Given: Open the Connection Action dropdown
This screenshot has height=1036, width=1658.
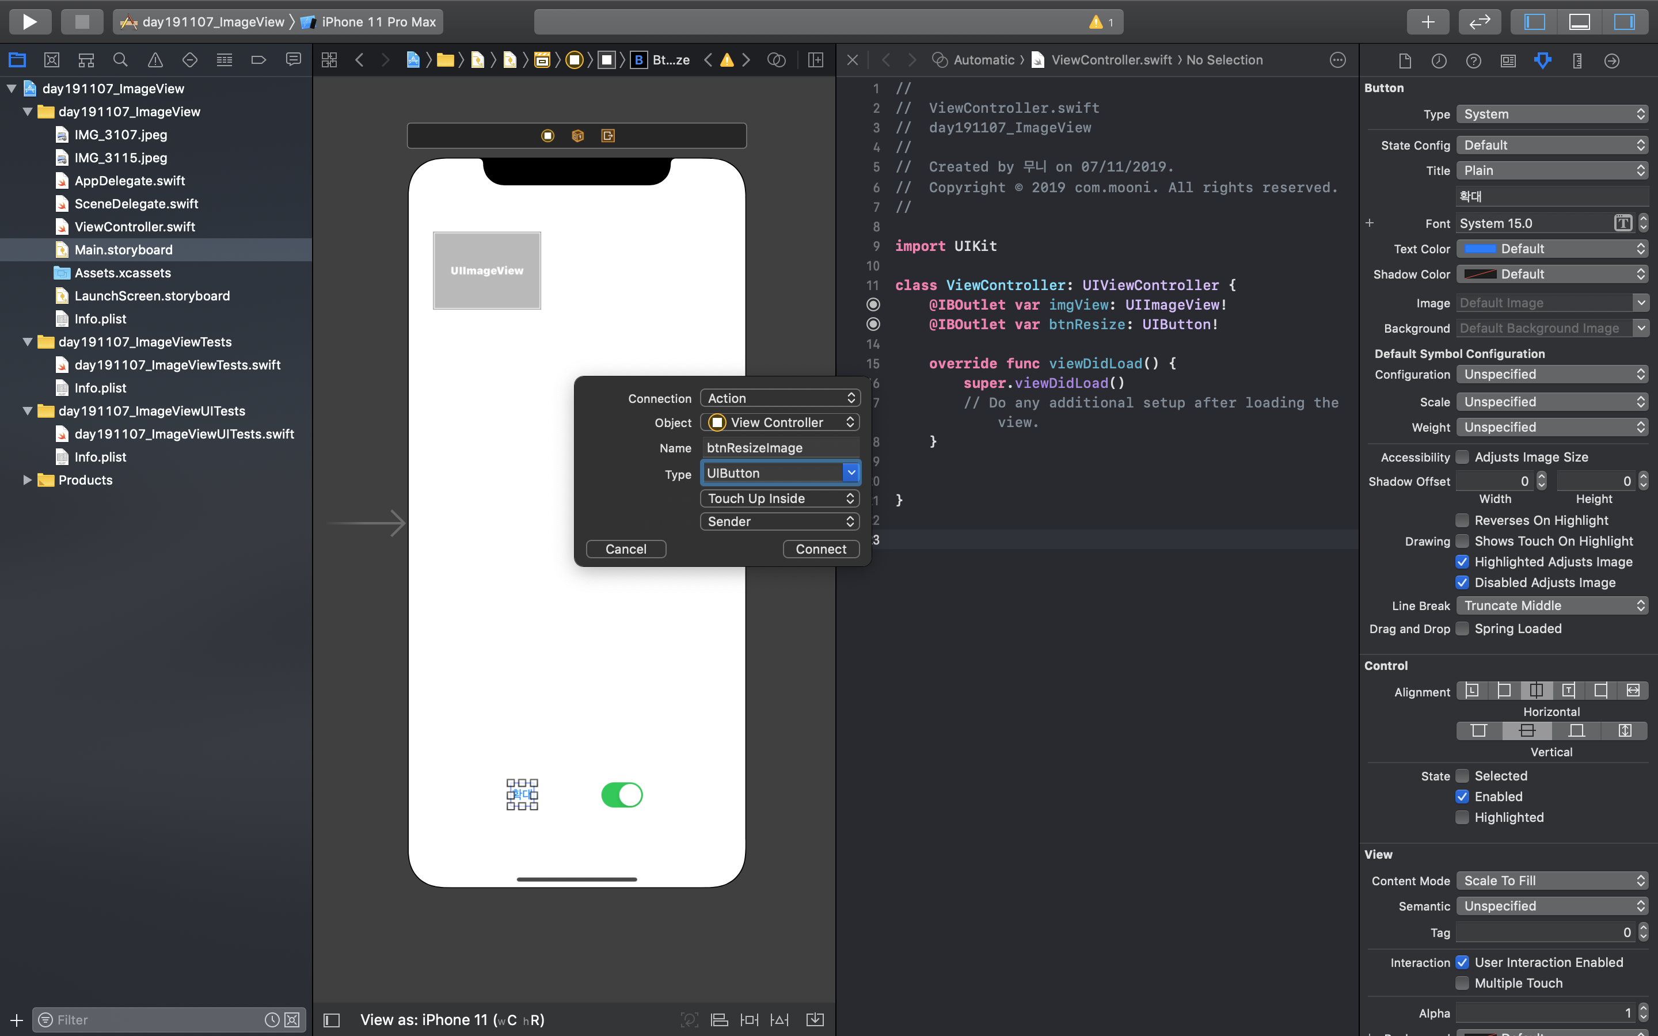Looking at the screenshot, I should point(779,398).
